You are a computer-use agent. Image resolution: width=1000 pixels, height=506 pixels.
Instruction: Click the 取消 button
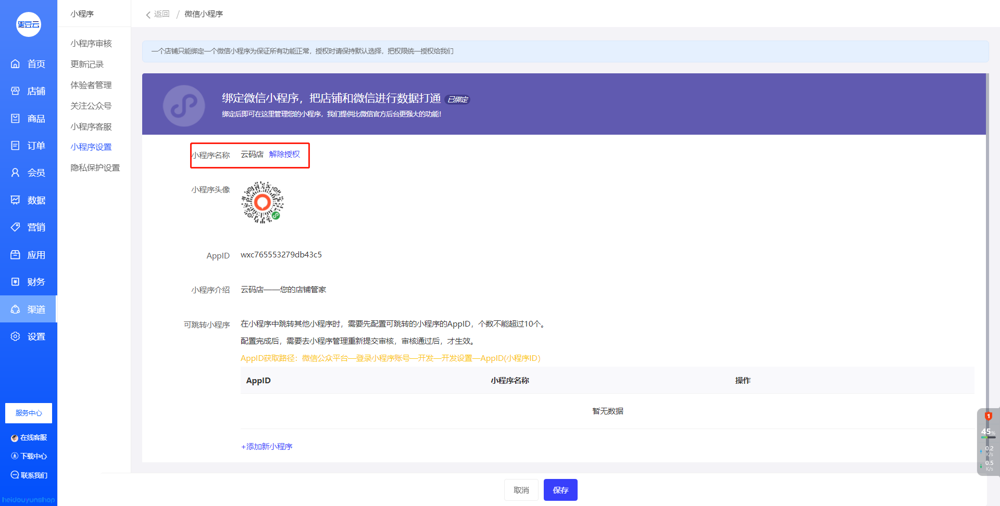click(521, 490)
